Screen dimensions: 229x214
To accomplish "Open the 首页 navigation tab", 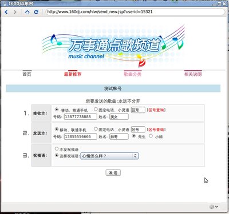I will click(x=27, y=74).
